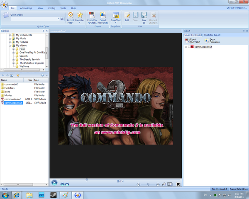This screenshot has height=199, width=249.
Task: Expand the commando2.swf node in Export panel
Action: click(186, 47)
